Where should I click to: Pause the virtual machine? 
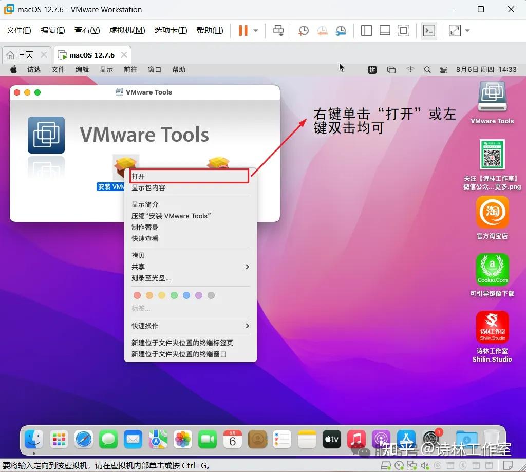tap(243, 30)
